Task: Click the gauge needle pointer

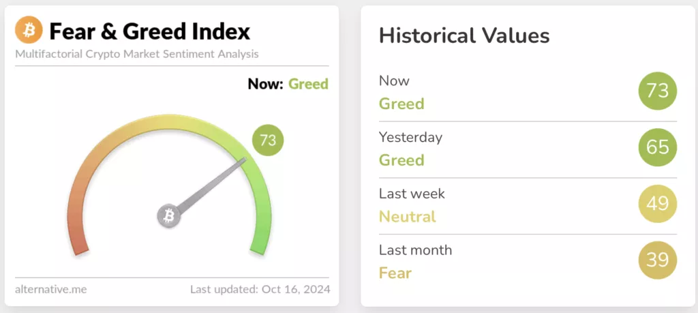Action: click(211, 185)
